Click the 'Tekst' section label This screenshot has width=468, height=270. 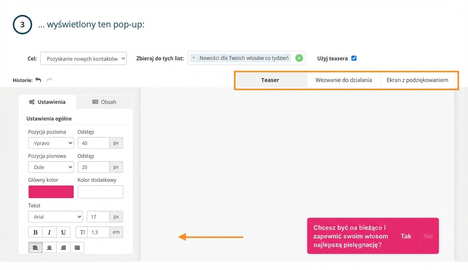tap(34, 206)
